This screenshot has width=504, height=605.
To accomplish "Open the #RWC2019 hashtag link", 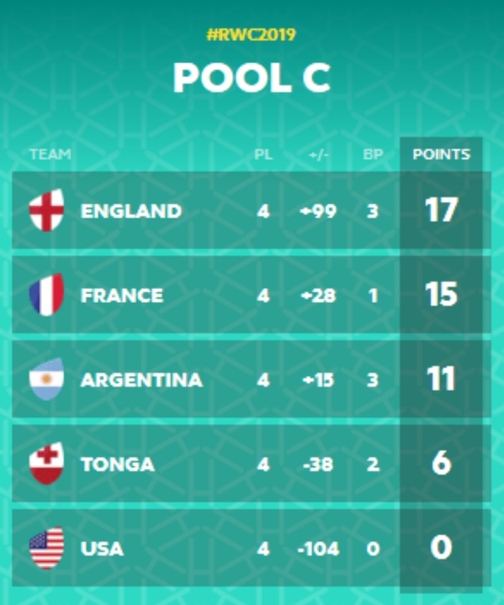I will point(251,35).
